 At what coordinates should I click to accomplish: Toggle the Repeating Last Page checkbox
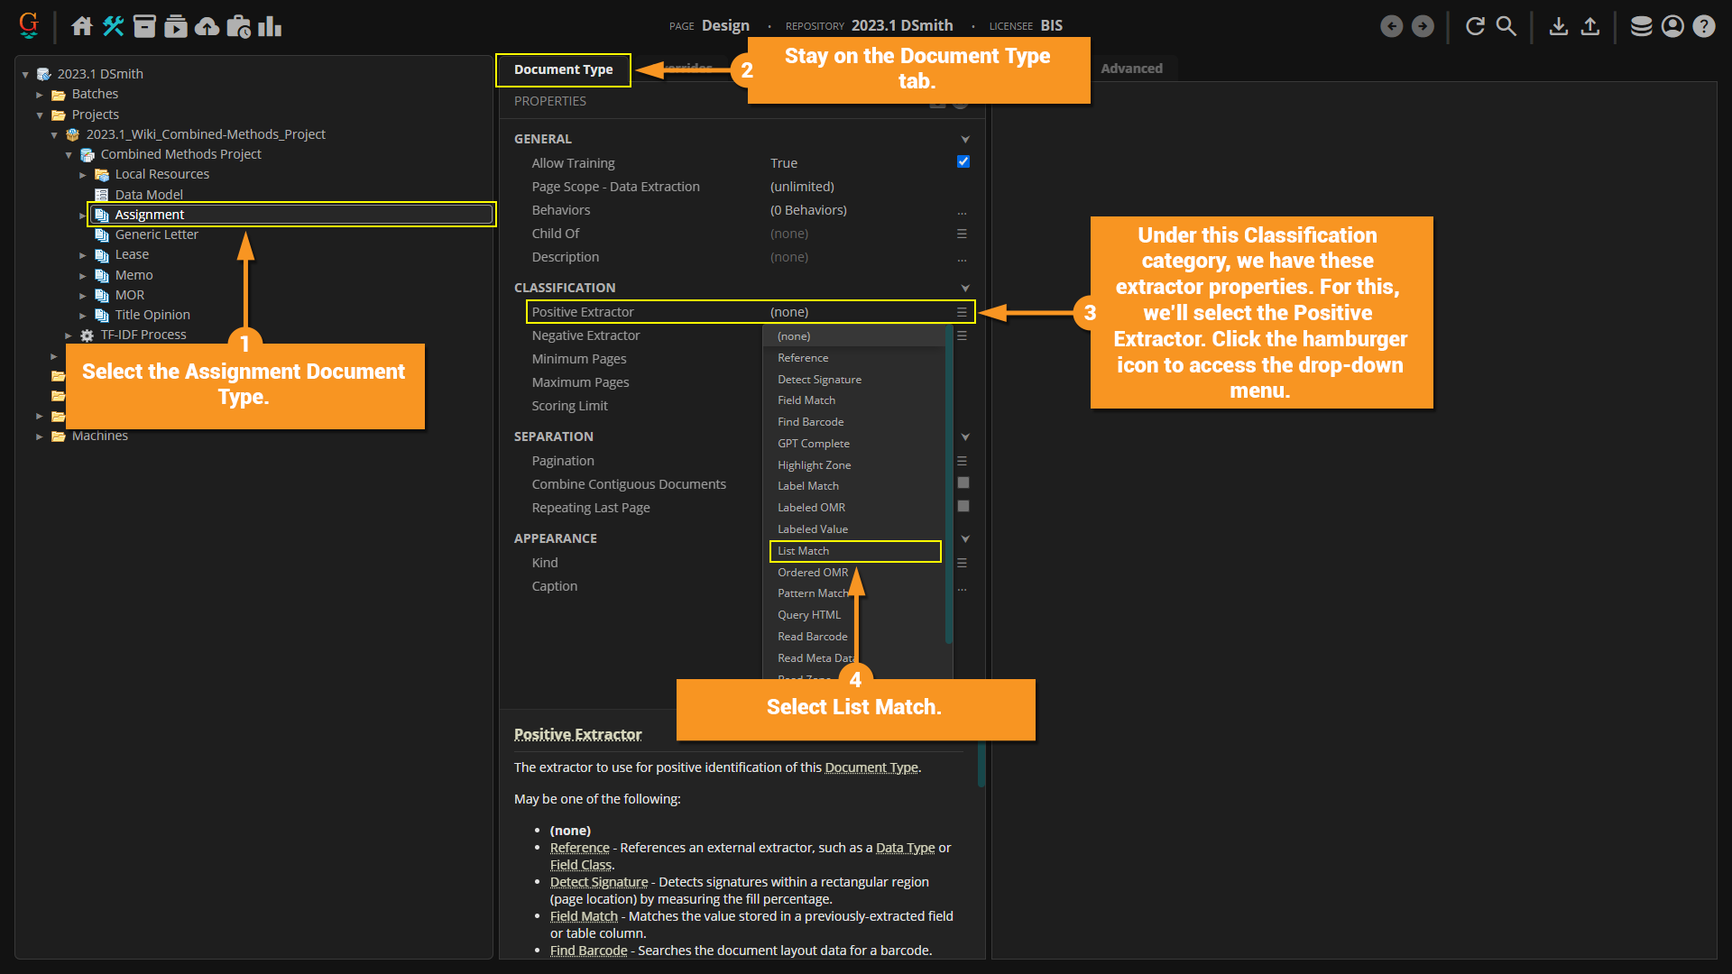click(x=963, y=507)
